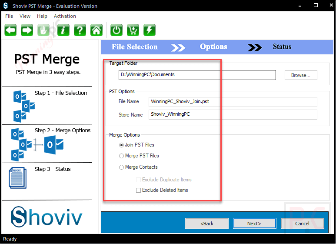Minimize the Shoviv PST Merge window
Screen dimensions: 336x244
300,6
